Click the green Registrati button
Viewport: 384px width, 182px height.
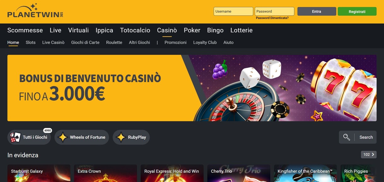point(357,11)
